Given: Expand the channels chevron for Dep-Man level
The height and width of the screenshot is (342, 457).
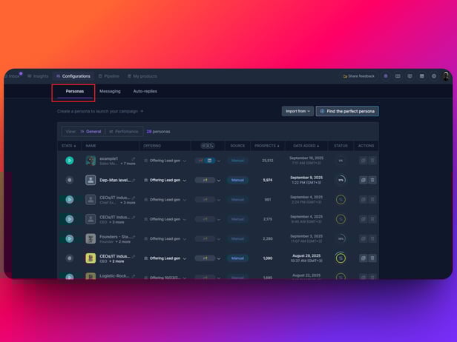Looking at the screenshot, I should pos(219,181).
